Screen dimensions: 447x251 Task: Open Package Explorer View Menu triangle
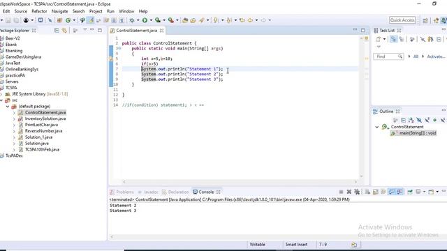[x=85, y=30]
